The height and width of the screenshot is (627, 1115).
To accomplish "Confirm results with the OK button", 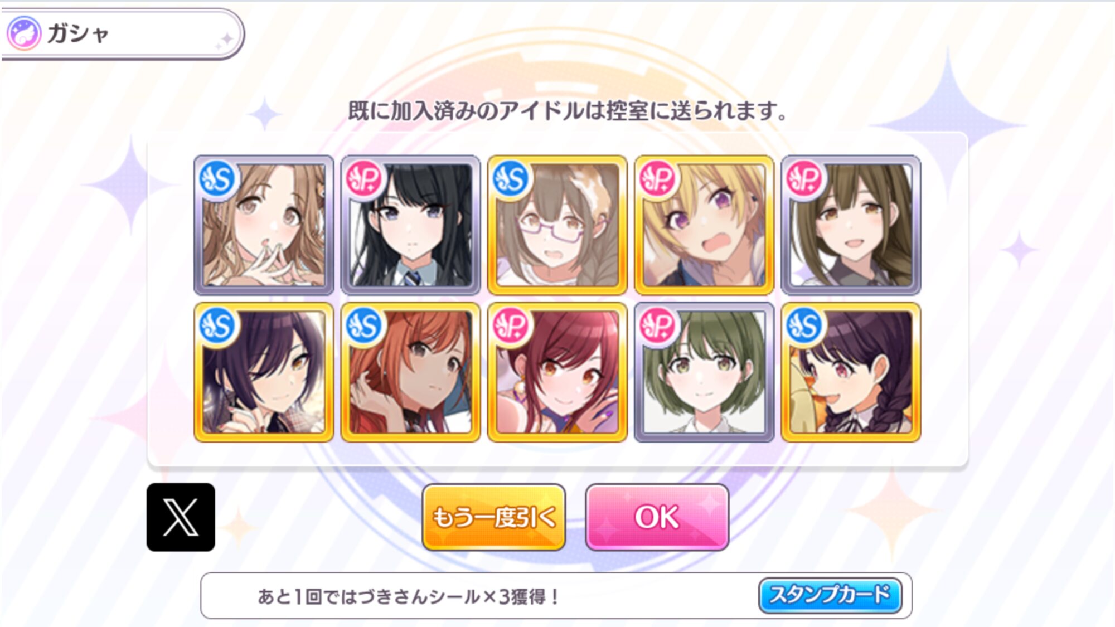I will 657,517.
